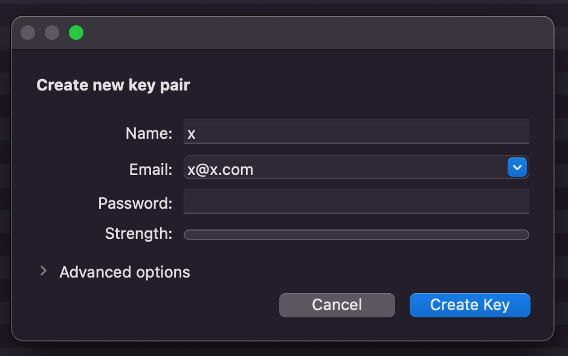
Task: Cancel the key pair creation
Action: tap(337, 305)
